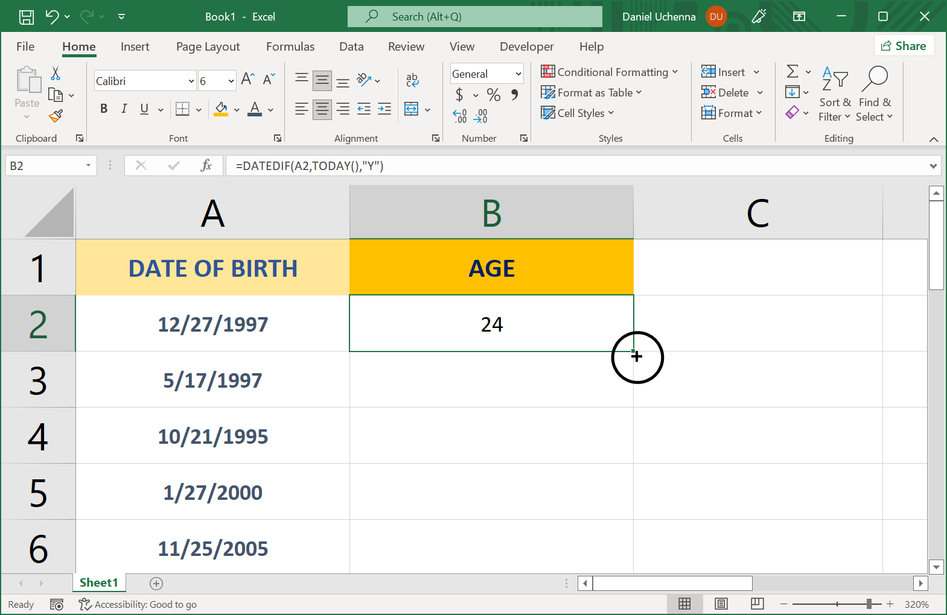947x615 pixels.
Task: Click the Insert Function fx icon
Action: tap(206, 165)
